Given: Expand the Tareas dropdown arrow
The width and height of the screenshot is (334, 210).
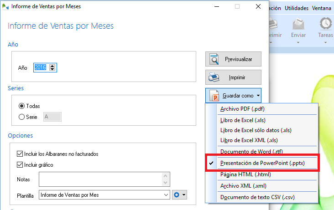Looking at the screenshot, I should tap(325, 42).
